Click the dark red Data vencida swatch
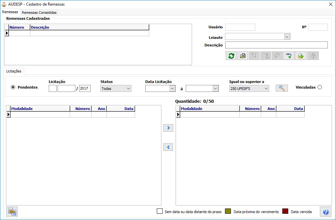 coord(285,211)
